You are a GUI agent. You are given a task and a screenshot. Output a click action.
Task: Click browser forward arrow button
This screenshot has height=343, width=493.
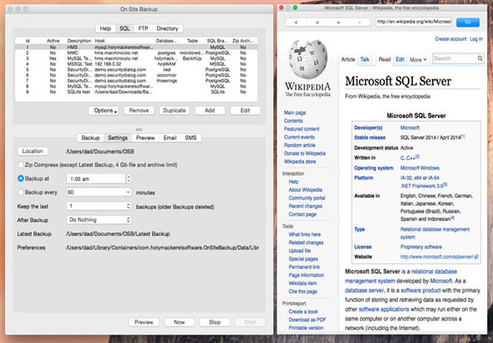[317, 23]
